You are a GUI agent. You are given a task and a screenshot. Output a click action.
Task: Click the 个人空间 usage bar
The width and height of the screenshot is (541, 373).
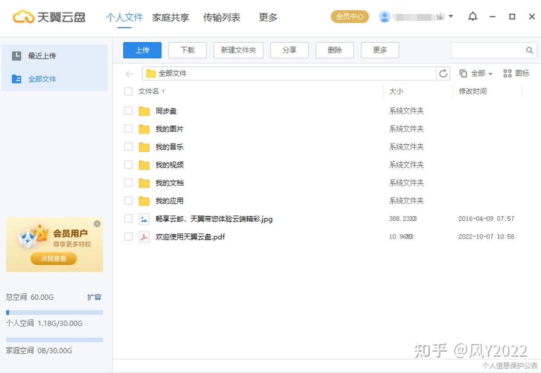click(55, 313)
